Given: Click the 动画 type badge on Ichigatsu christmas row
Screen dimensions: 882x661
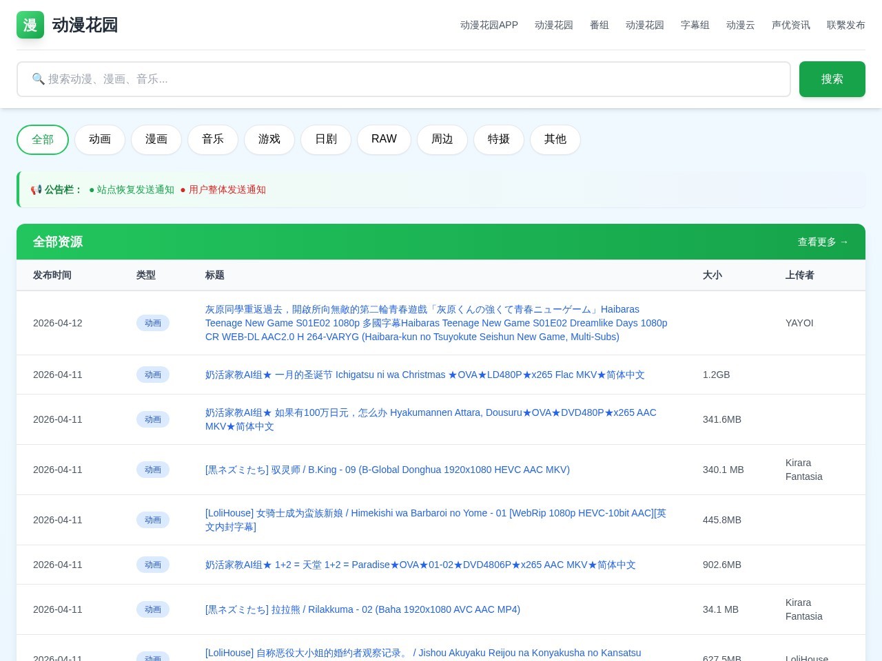Looking at the screenshot, I should coord(153,375).
